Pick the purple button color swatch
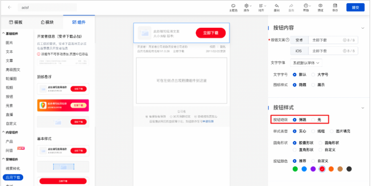 click(313, 169)
